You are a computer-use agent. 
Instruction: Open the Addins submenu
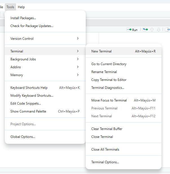click(45, 67)
